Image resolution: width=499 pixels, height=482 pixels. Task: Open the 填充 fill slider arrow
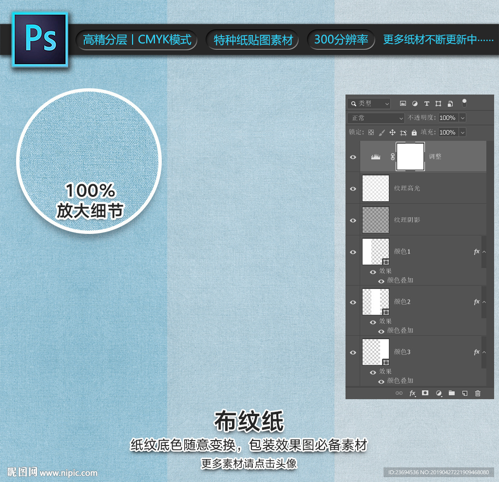[x=463, y=132]
